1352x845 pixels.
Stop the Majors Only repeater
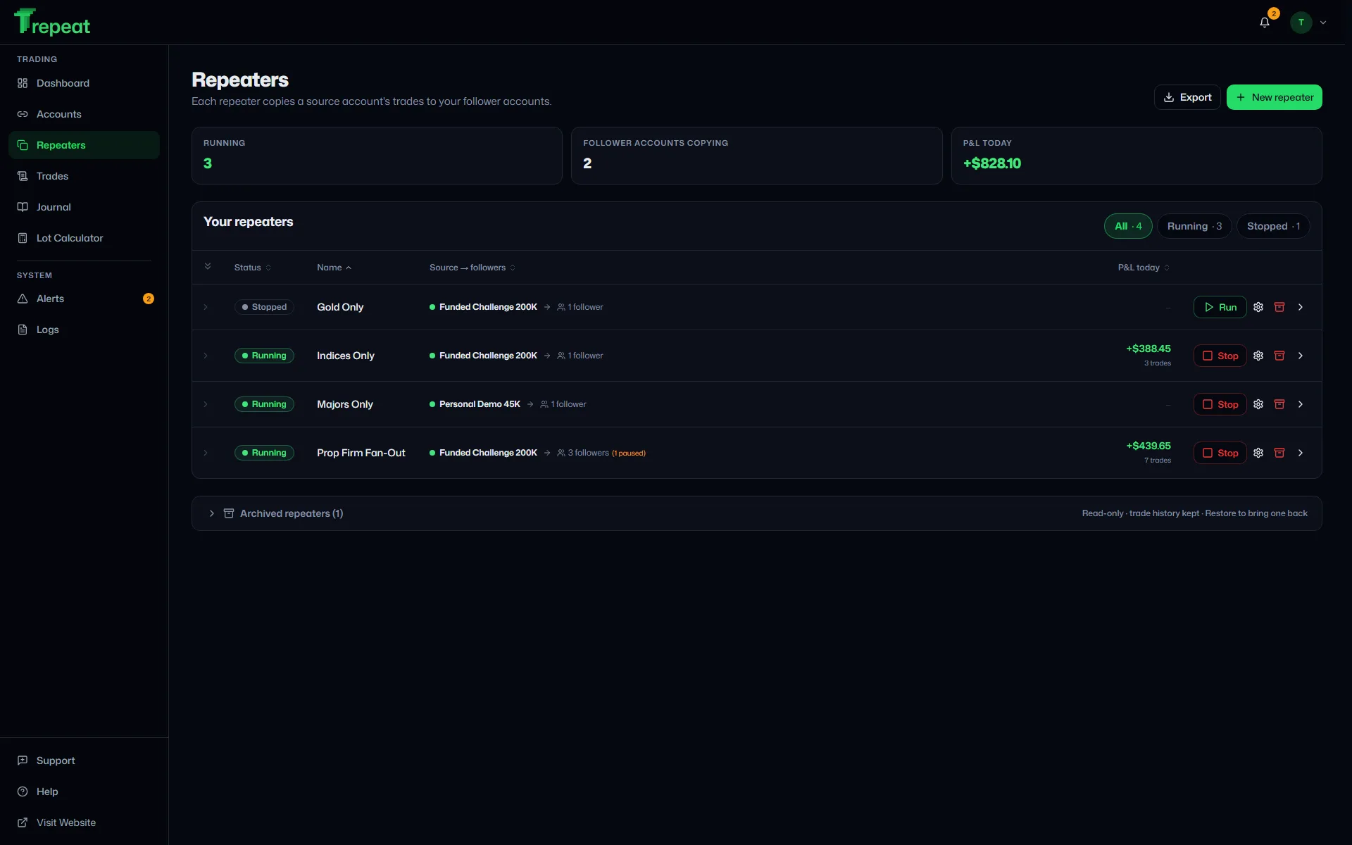pyautogui.click(x=1220, y=404)
